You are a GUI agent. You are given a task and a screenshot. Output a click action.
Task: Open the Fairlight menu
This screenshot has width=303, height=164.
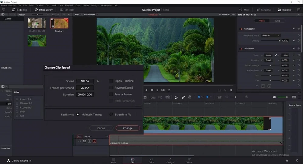point(95,5)
